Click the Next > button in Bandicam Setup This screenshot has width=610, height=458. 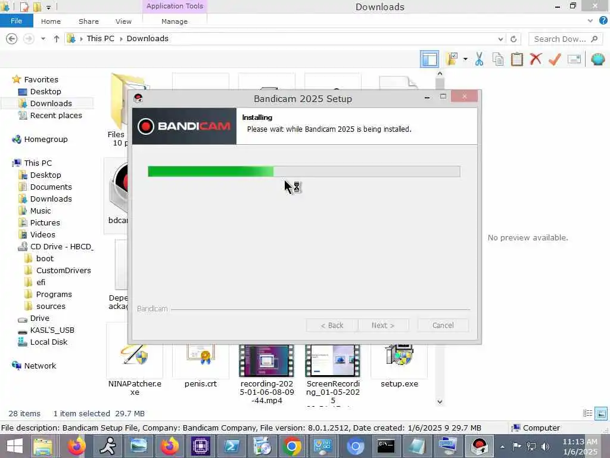[383, 325]
